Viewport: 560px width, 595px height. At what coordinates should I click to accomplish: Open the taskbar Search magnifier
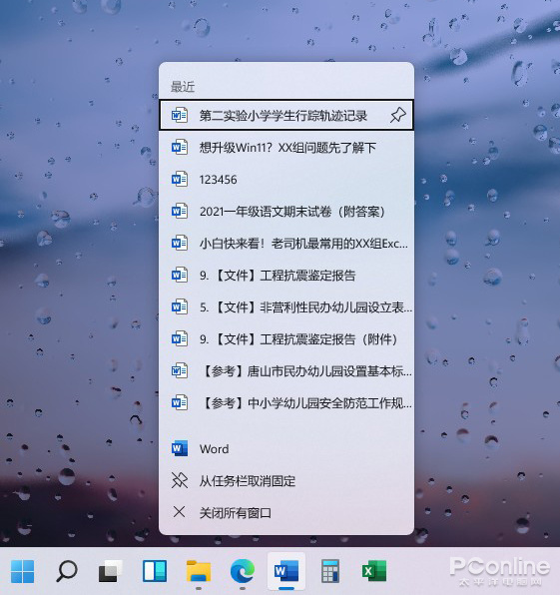tap(67, 571)
